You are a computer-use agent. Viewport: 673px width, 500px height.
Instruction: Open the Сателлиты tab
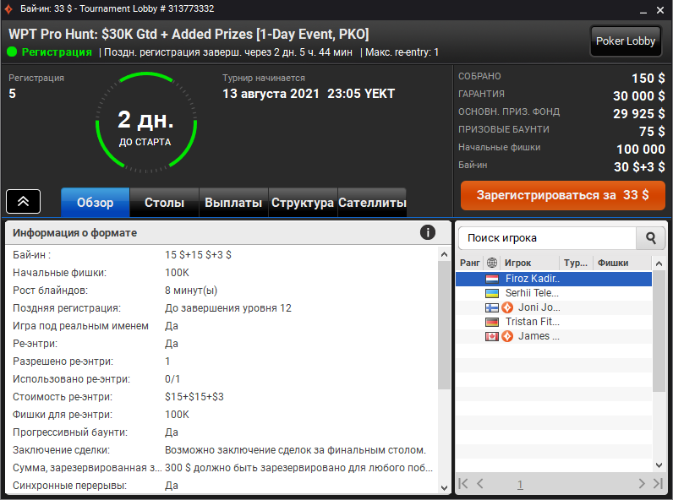[x=372, y=203]
